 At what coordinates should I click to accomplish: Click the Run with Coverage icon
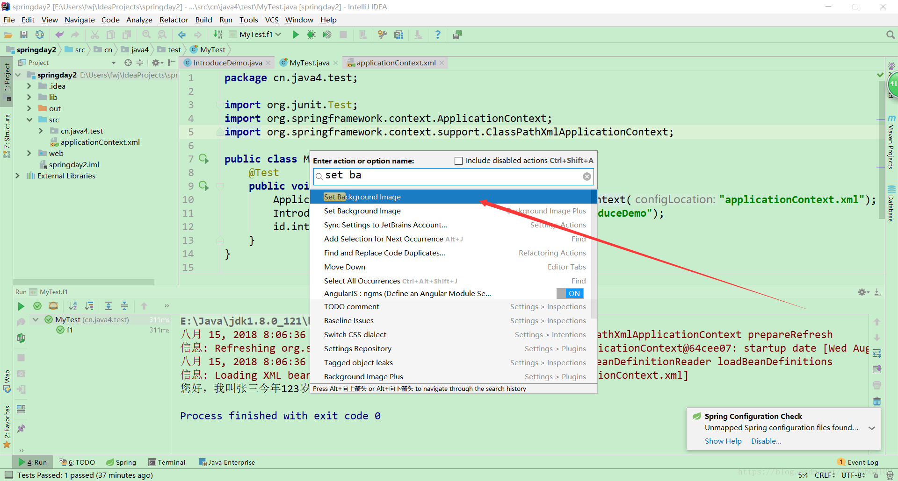point(327,35)
